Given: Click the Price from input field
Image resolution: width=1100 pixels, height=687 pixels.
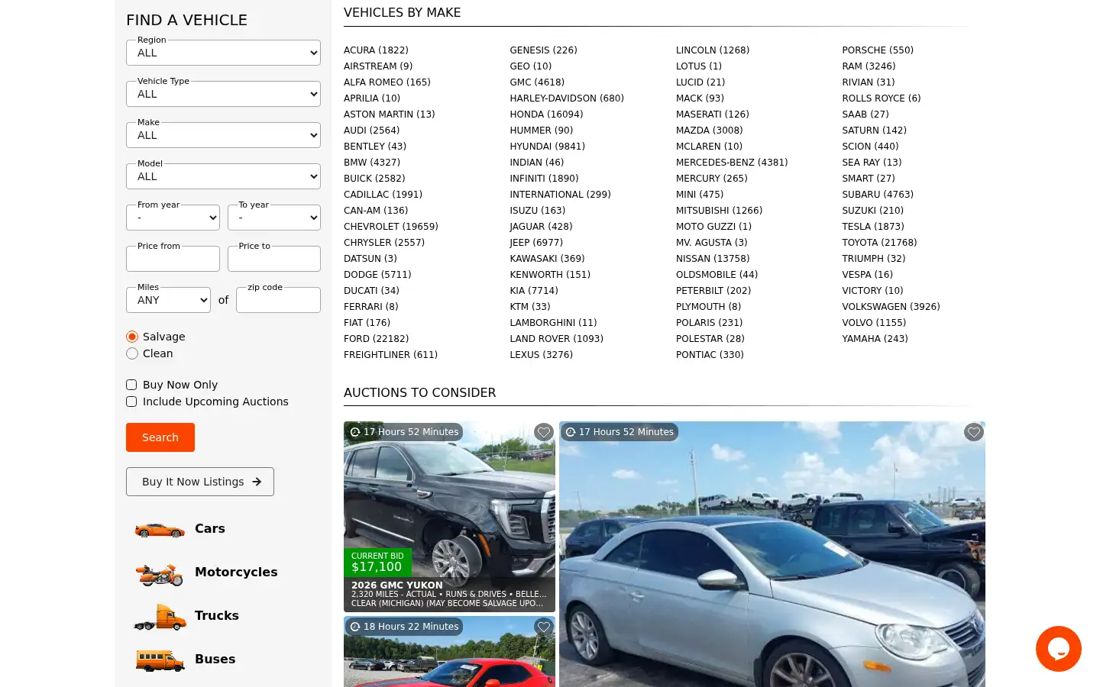Looking at the screenshot, I should point(173,259).
